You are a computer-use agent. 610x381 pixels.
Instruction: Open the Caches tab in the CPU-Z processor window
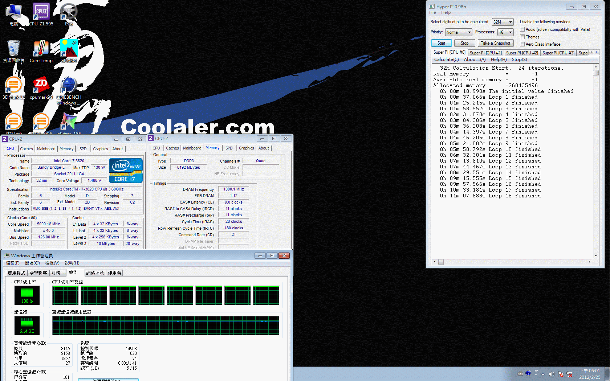point(26,149)
